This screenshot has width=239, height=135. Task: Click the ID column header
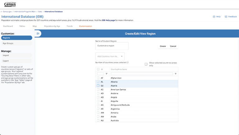[x=102, y=69]
